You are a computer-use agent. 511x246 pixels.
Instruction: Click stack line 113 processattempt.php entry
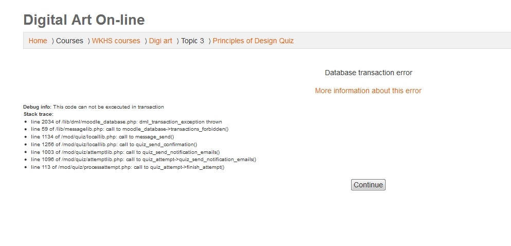coord(127,167)
